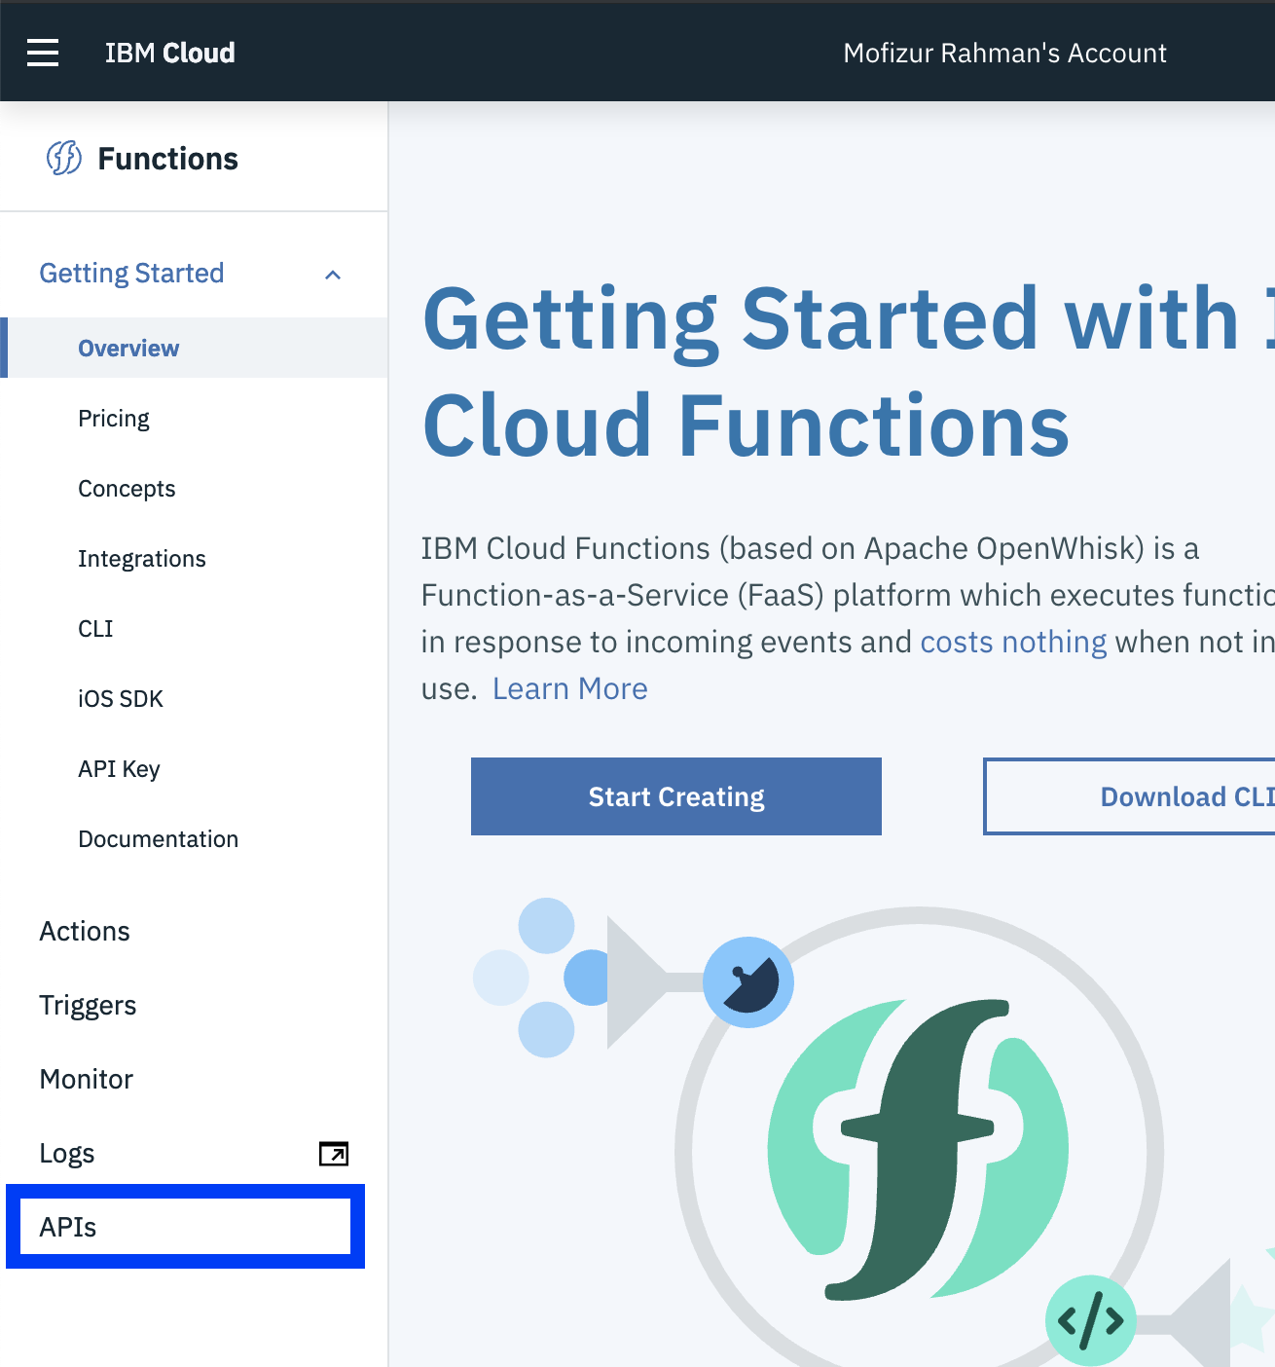Open Mofizur Rahman's Account switcher
Image resolution: width=1275 pixels, height=1367 pixels.
click(x=1004, y=53)
